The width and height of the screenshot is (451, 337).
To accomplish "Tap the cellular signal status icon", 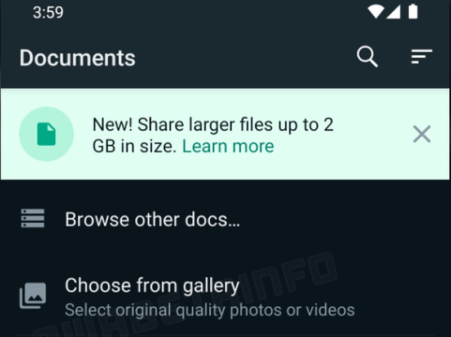I will [393, 12].
